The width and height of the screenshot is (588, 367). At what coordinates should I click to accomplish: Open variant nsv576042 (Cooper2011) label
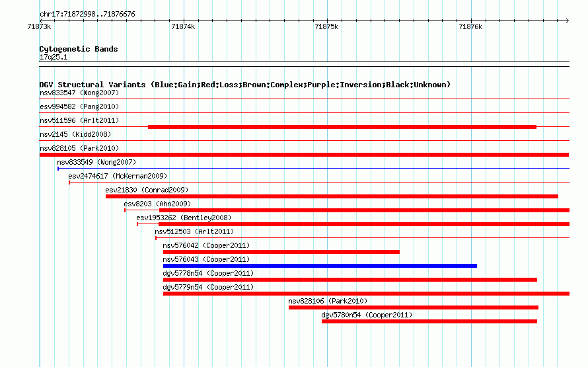tap(206, 245)
